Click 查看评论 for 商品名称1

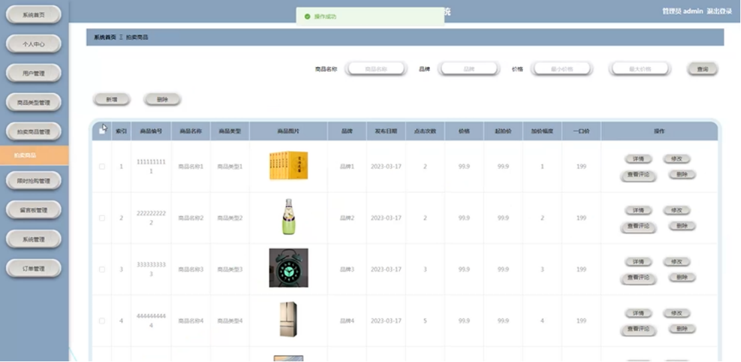(x=639, y=175)
